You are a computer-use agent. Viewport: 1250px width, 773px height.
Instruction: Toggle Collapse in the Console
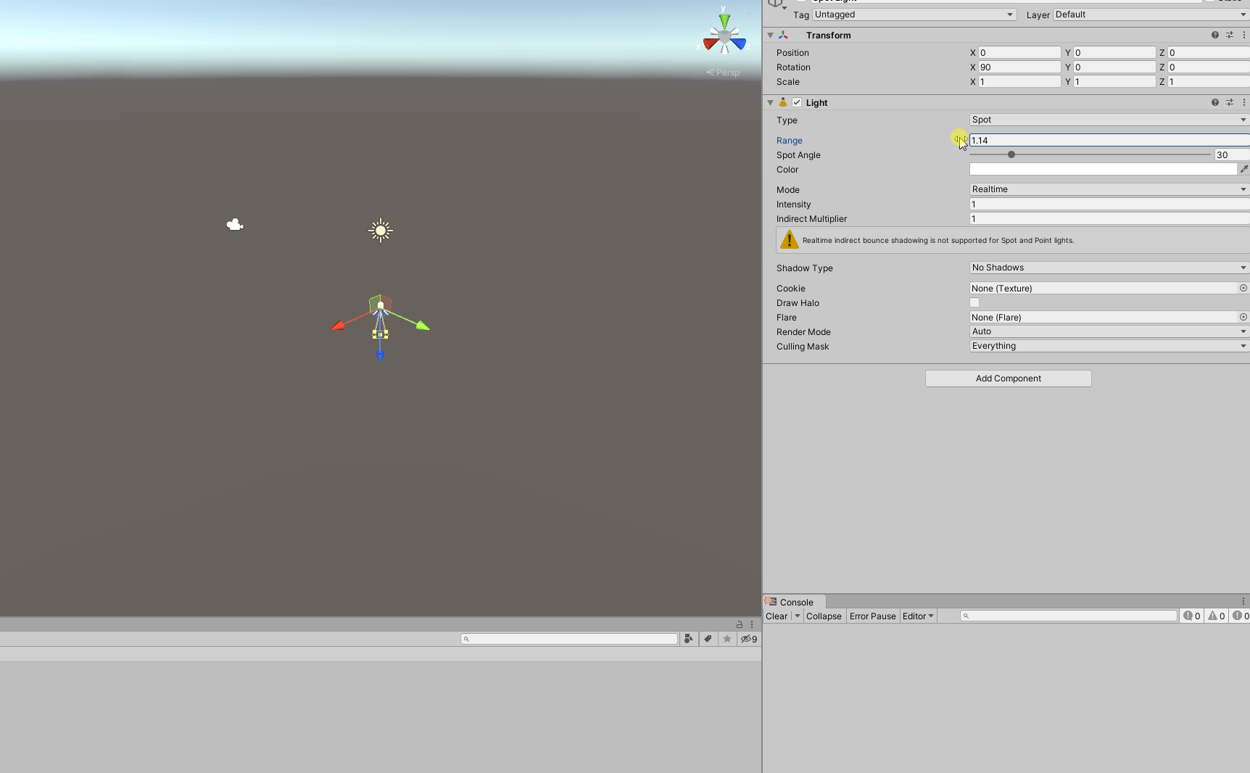[824, 616]
